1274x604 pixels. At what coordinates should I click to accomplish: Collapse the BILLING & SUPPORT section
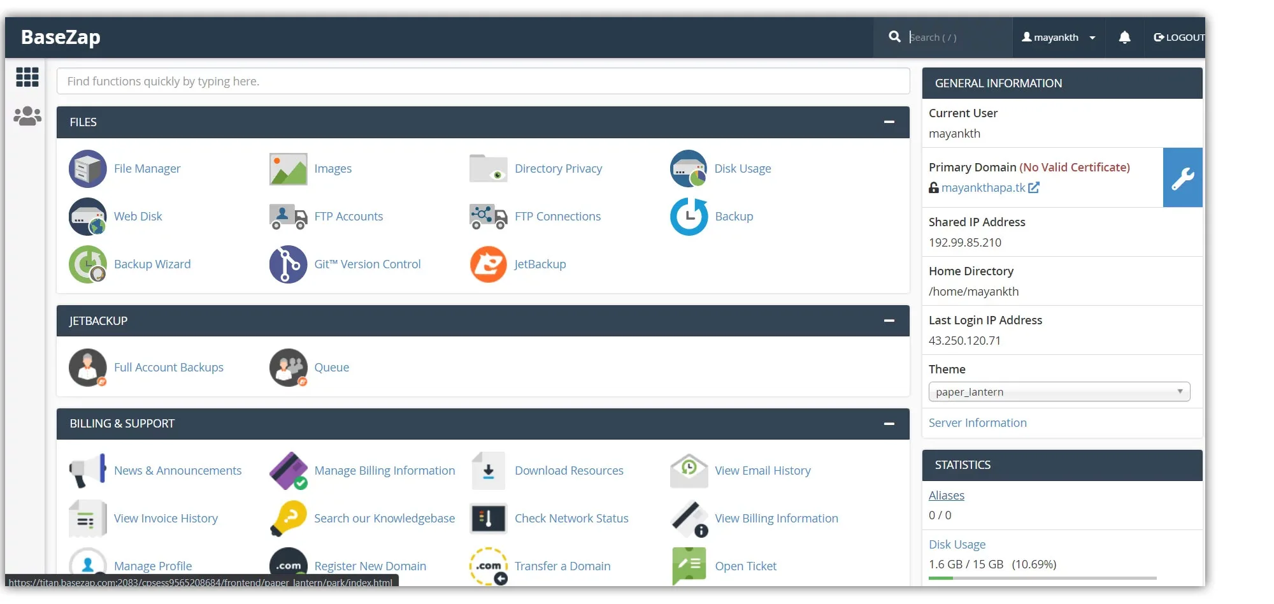pos(889,424)
